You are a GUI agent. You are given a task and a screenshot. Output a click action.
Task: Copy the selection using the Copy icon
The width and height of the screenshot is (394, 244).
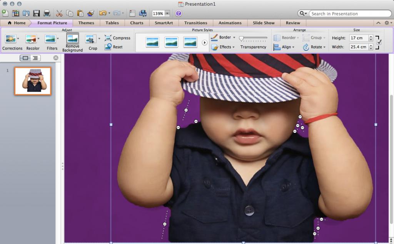(69, 13)
